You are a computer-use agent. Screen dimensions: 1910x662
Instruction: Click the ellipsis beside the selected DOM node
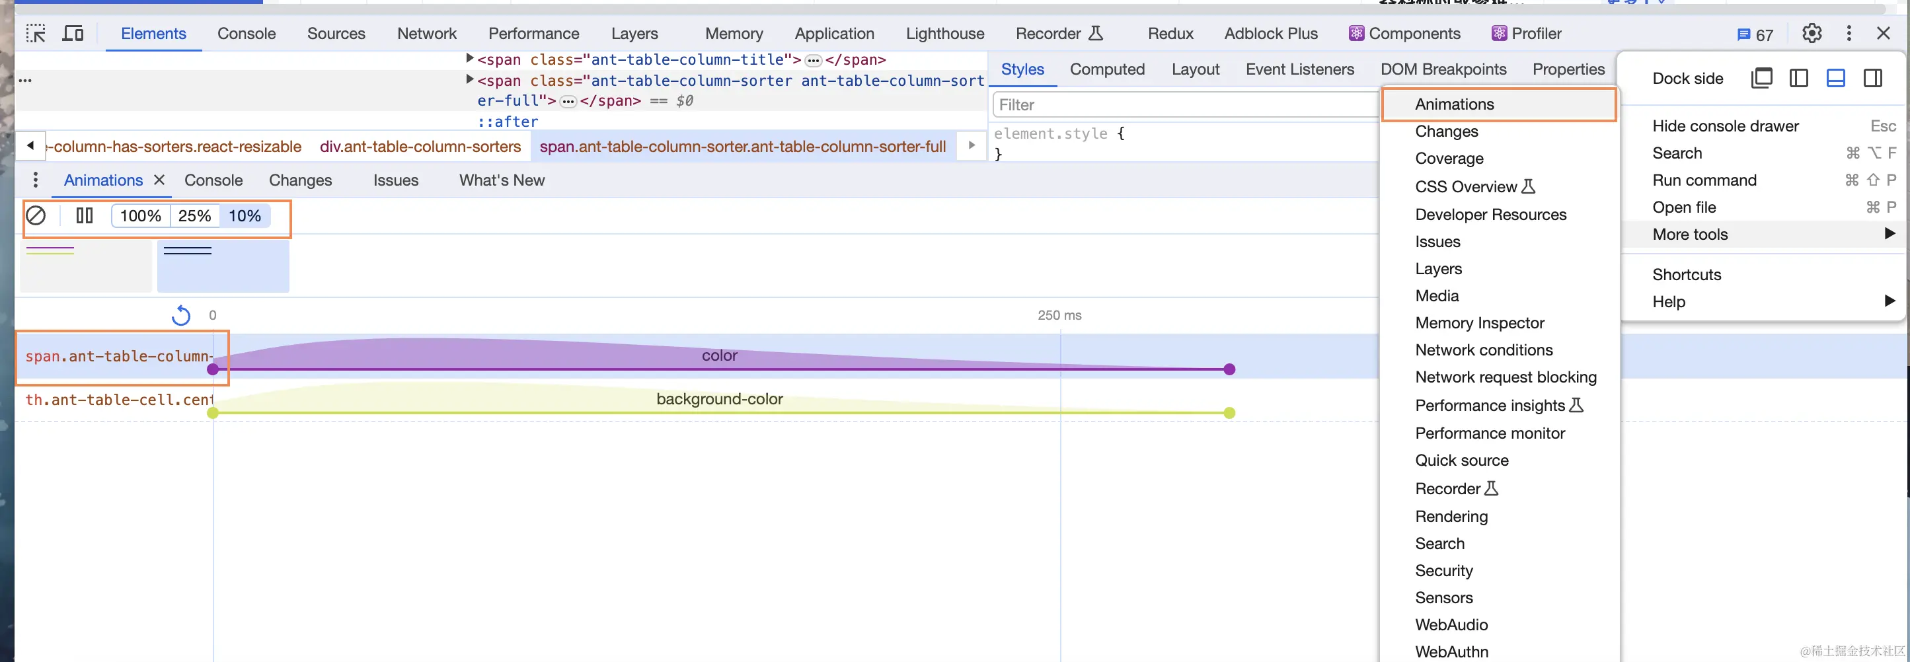pos(25,80)
